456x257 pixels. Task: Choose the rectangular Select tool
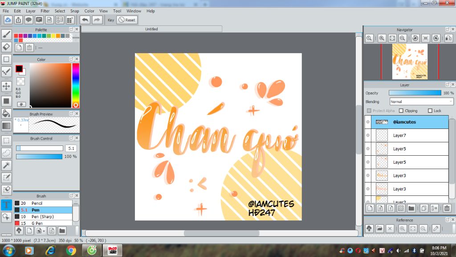(x=6, y=141)
